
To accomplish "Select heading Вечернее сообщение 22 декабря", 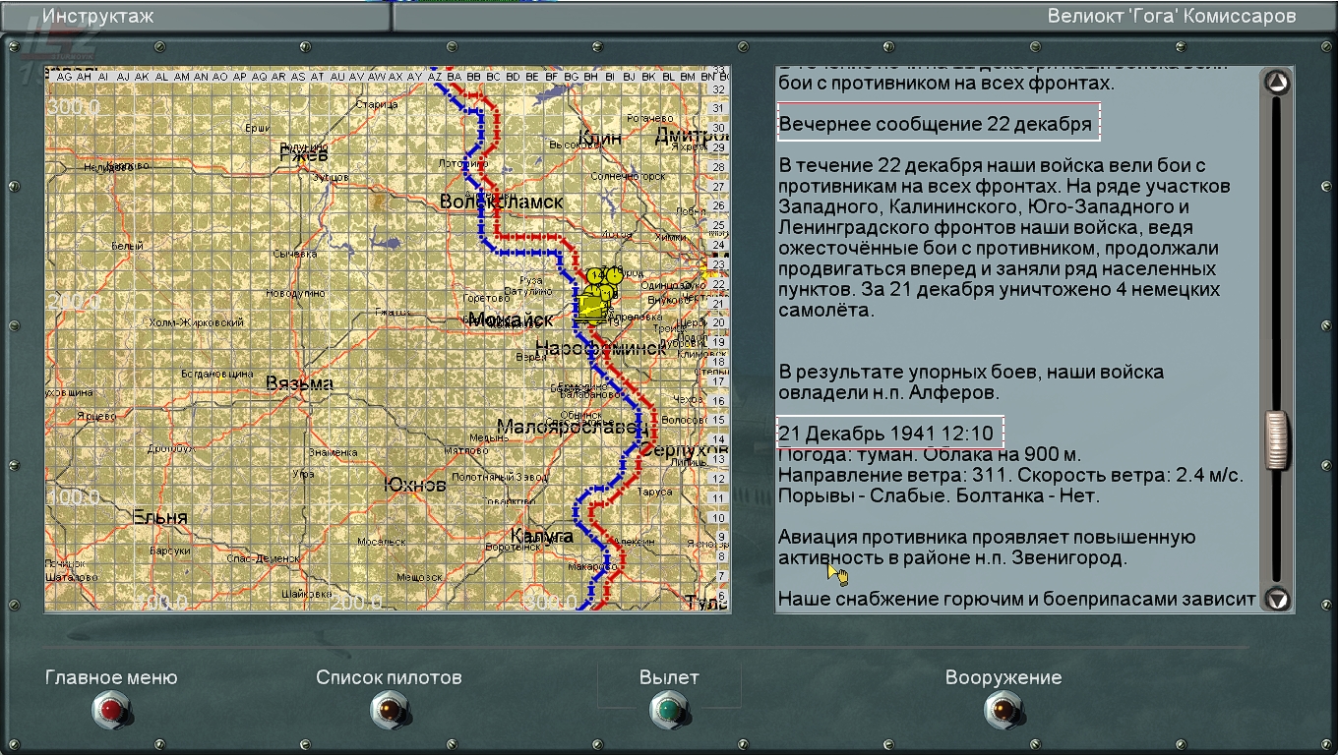I will [x=936, y=124].
